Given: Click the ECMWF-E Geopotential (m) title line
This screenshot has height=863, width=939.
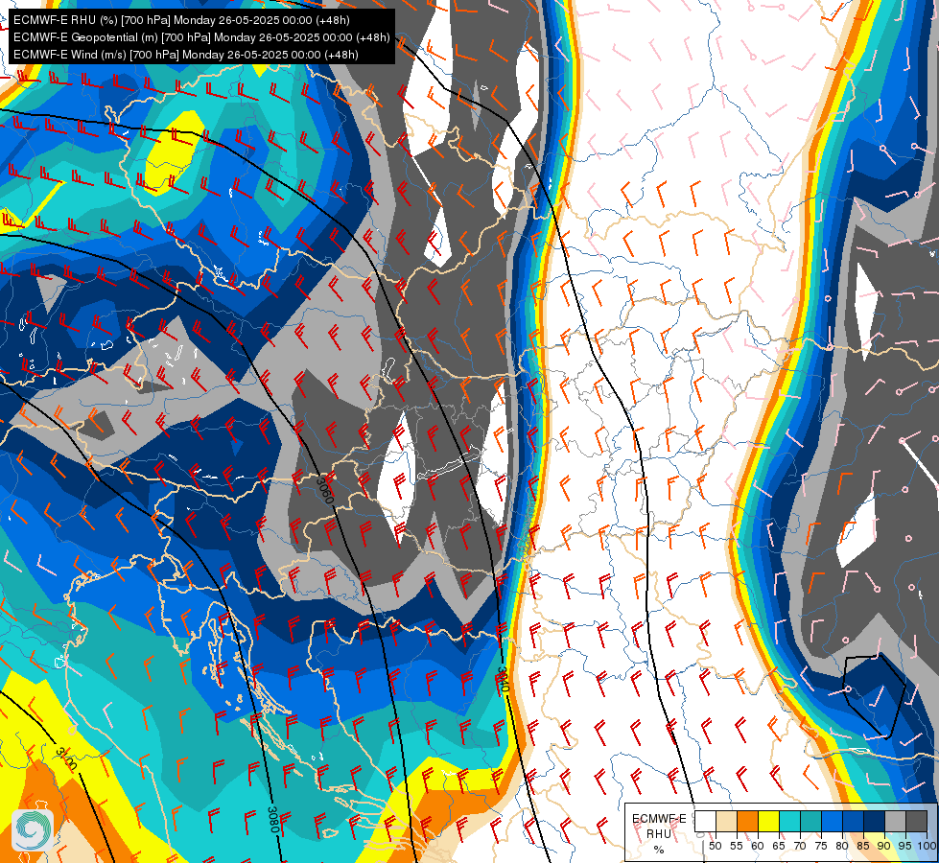Looking at the screenshot, I should pos(201,37).
